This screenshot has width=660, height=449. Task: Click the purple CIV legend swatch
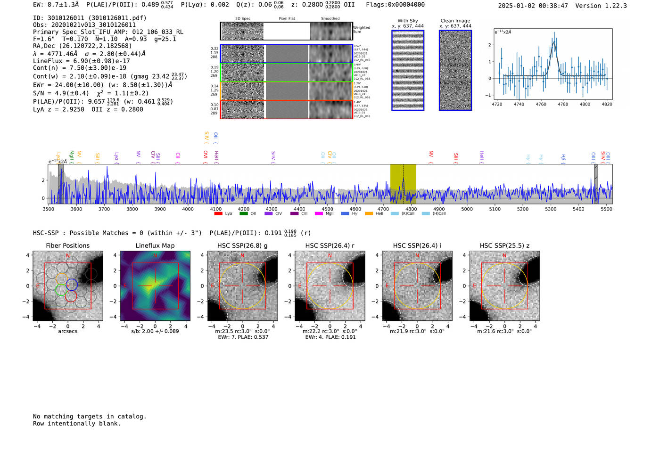(x=269, y=213)
